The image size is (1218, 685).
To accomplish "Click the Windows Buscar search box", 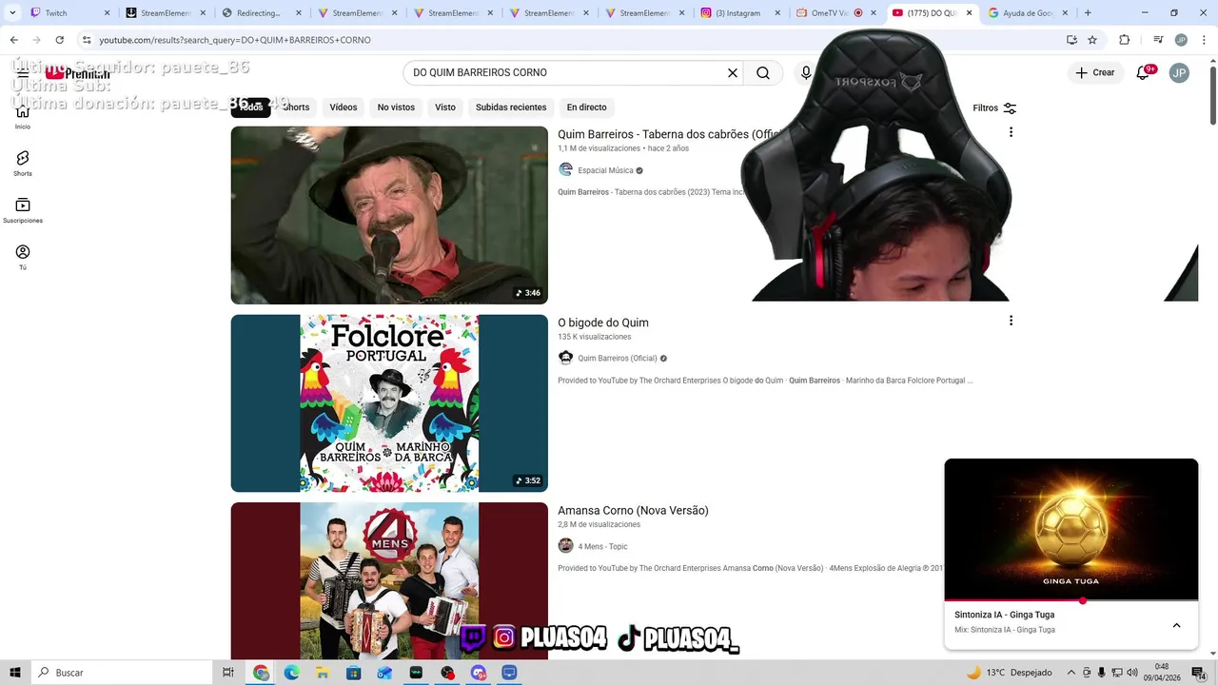I will [122, 673].
